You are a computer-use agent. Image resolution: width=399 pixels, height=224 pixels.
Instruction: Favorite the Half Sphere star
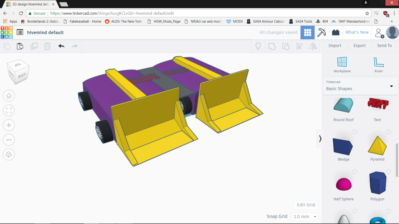[355, 171]
